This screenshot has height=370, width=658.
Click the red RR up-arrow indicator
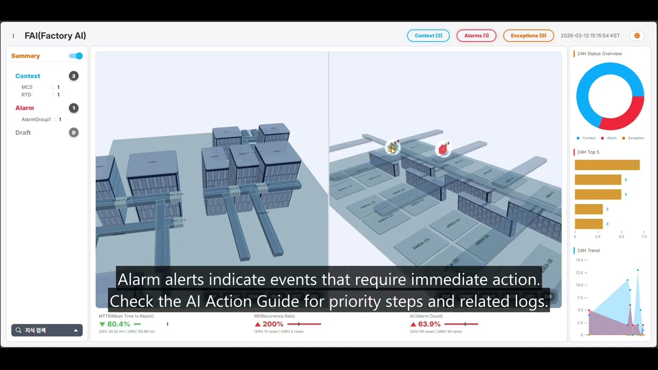click(258, 324)
